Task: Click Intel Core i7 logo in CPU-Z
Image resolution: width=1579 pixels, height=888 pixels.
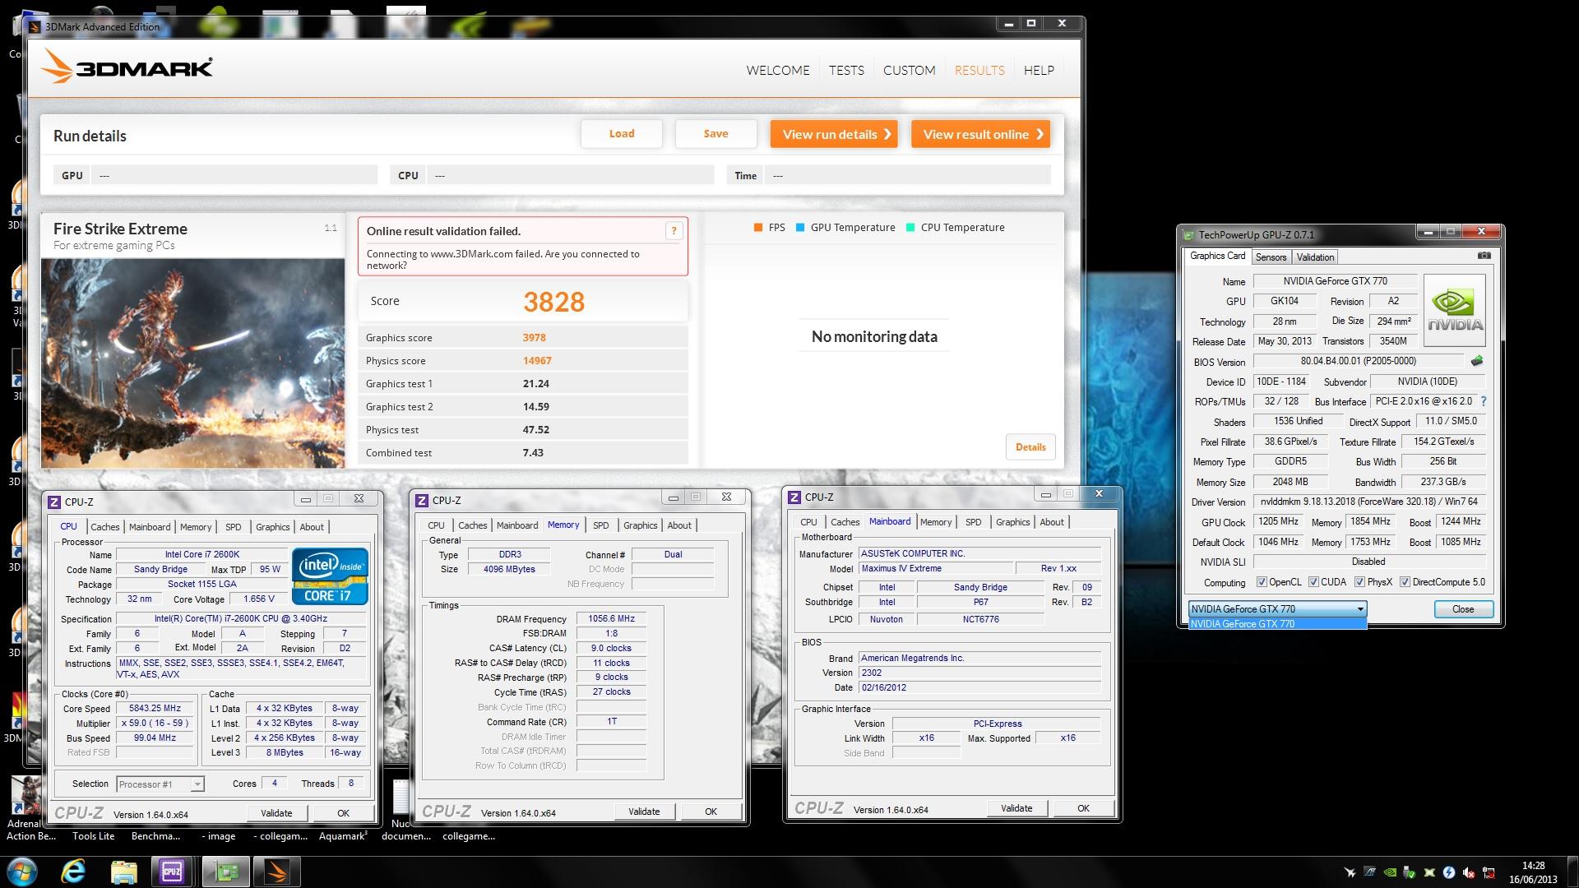Action: point(330,576)
